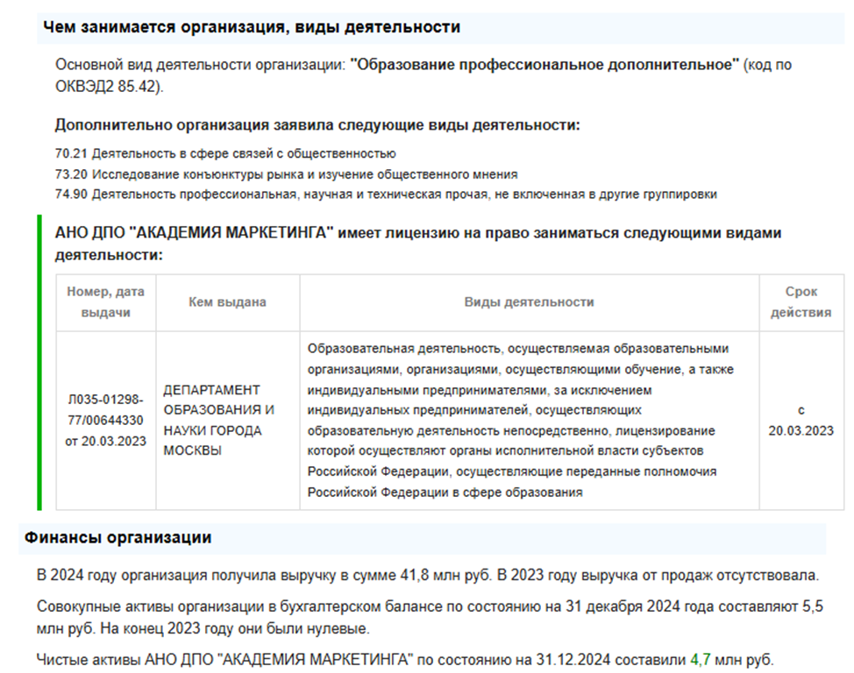Click the 'Виды деятельности' column header
This screenshot has height=673, width=854.
pyautogui.click(x=530, y=302)
